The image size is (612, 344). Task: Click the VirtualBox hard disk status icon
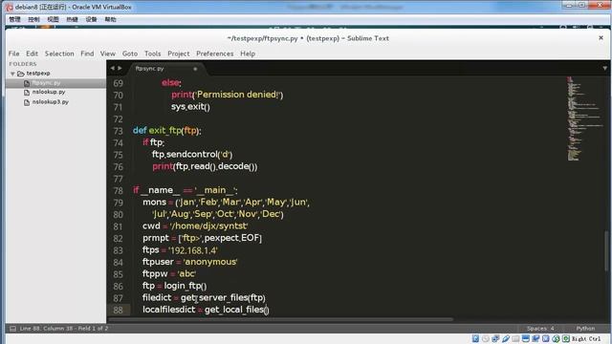click(475, 338)
